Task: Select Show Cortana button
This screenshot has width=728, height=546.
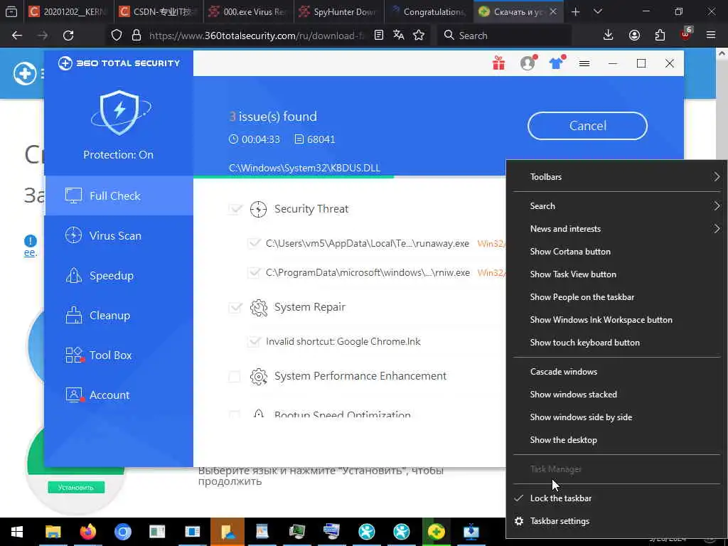Action: (x=616, y=251)
